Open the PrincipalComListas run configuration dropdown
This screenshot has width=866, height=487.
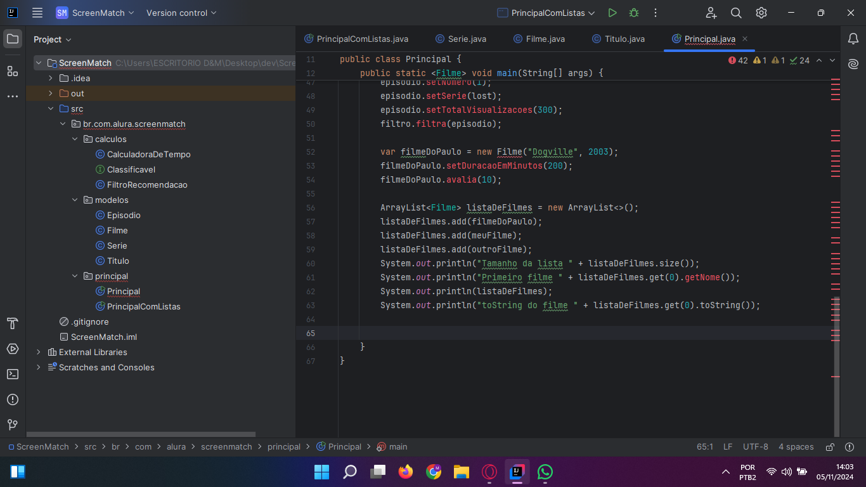(x=546, y=13)
